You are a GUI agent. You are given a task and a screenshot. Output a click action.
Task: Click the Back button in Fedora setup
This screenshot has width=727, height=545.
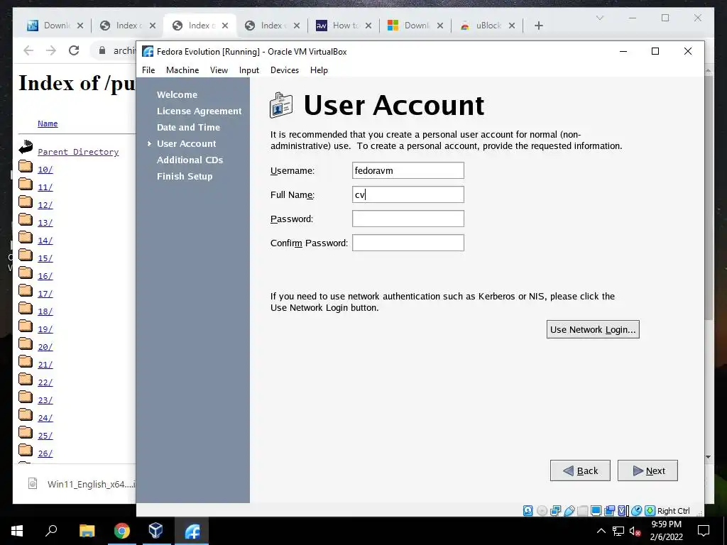pos(580,470)
